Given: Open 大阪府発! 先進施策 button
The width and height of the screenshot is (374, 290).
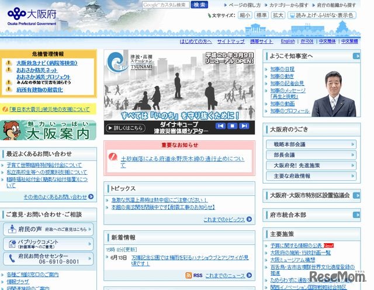Looking at the screenshot, I should point(311,165).
